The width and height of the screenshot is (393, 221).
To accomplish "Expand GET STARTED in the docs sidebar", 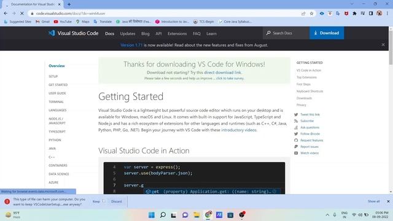I will point(58,85).
